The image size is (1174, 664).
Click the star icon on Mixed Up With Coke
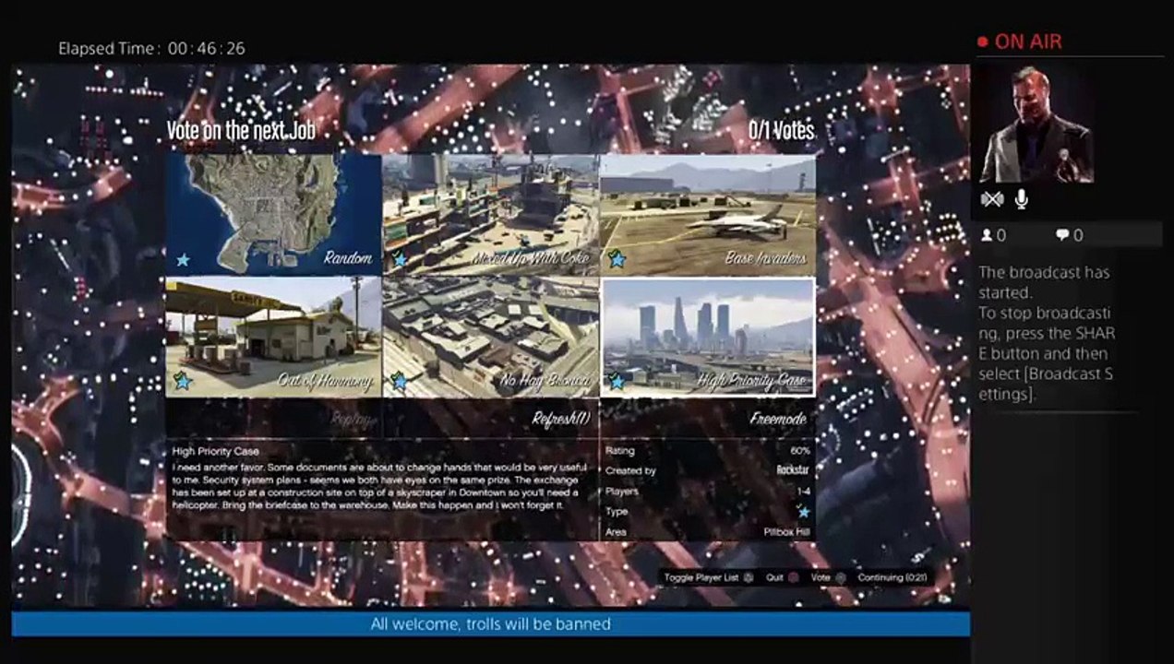(400, 260)
